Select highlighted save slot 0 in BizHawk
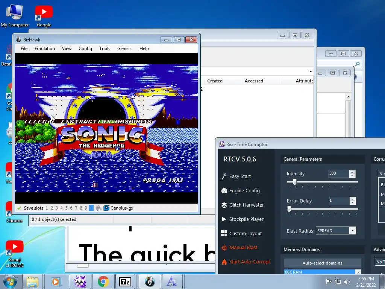This screenshot has width=385, height=289. pyautogui.click(x=91, y=208)
